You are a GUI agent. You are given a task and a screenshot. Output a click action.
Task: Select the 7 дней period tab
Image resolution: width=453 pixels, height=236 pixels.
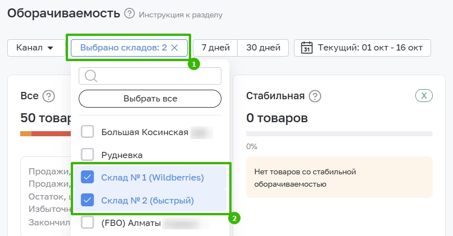click(x=215, y=48)
